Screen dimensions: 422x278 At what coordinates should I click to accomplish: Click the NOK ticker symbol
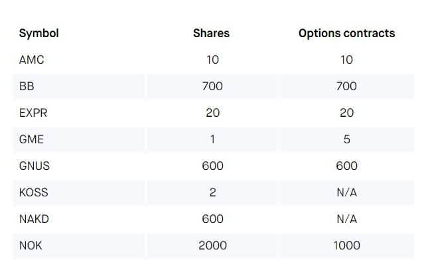click(x=30, y=245)
